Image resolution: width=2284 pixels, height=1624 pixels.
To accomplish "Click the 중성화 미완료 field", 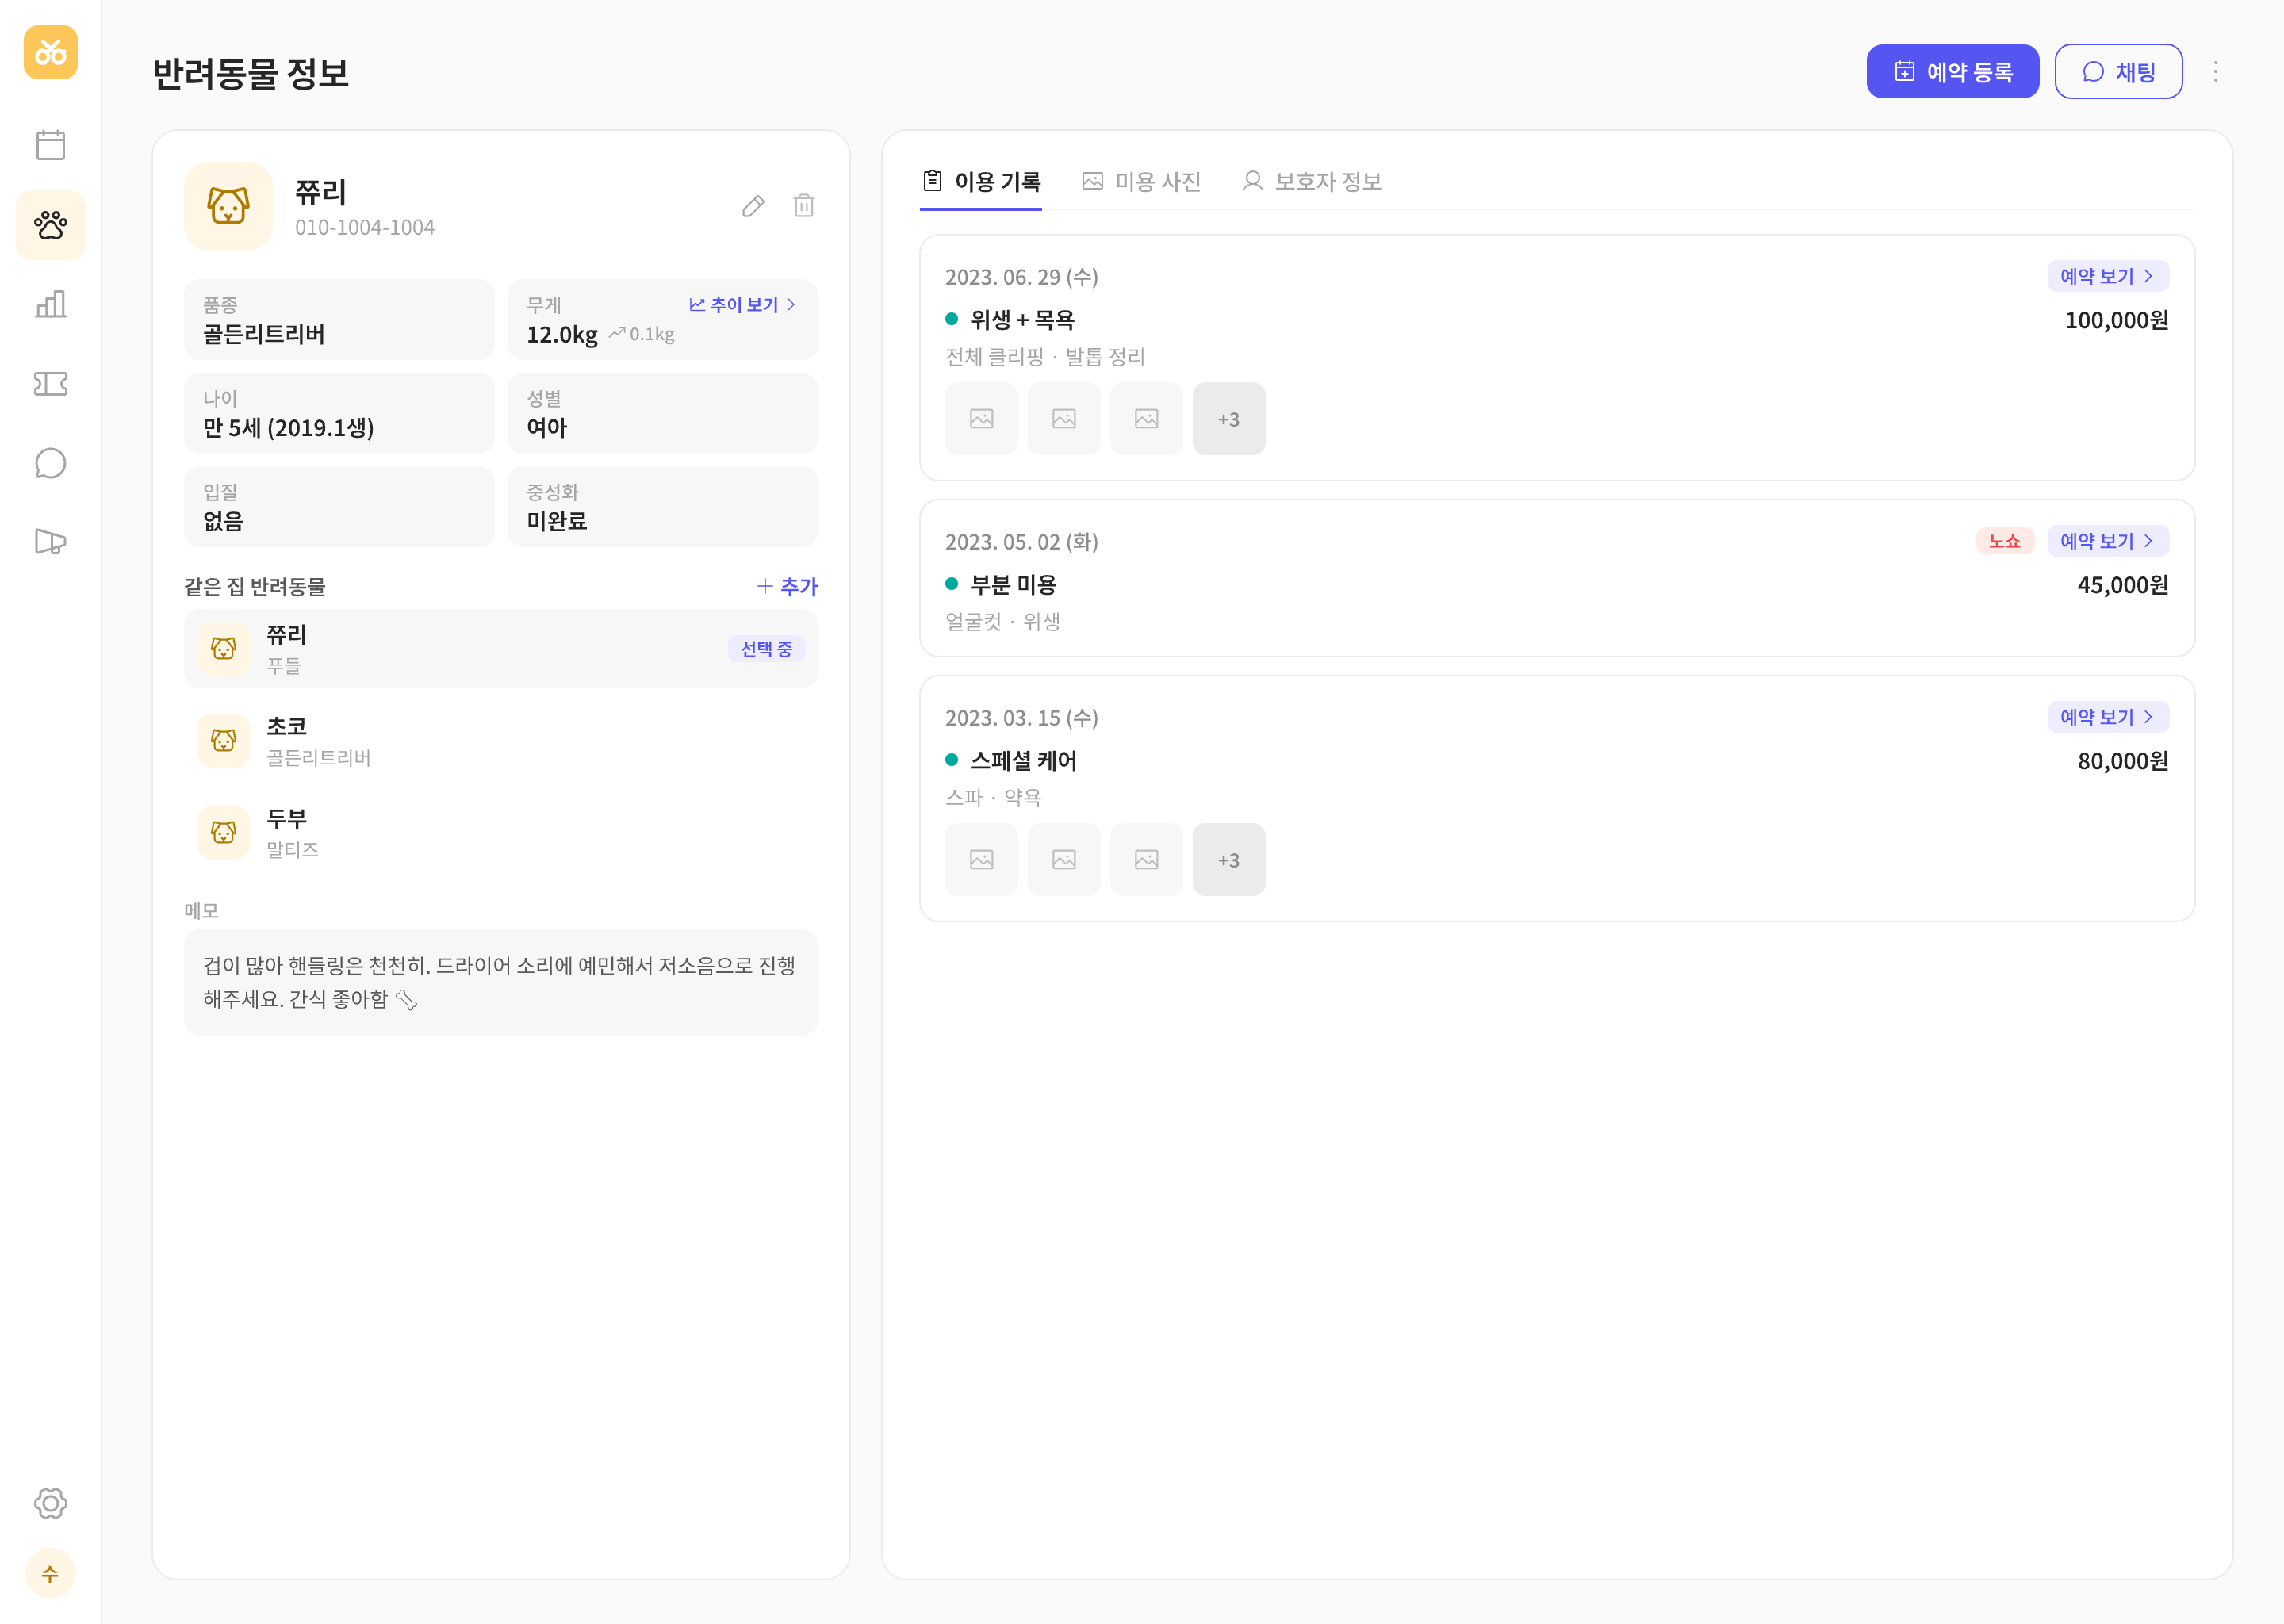I will pos(663,507).
